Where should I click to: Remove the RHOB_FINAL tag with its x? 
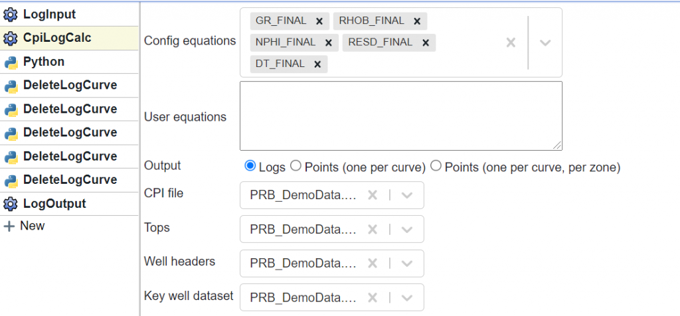(417, 21)
